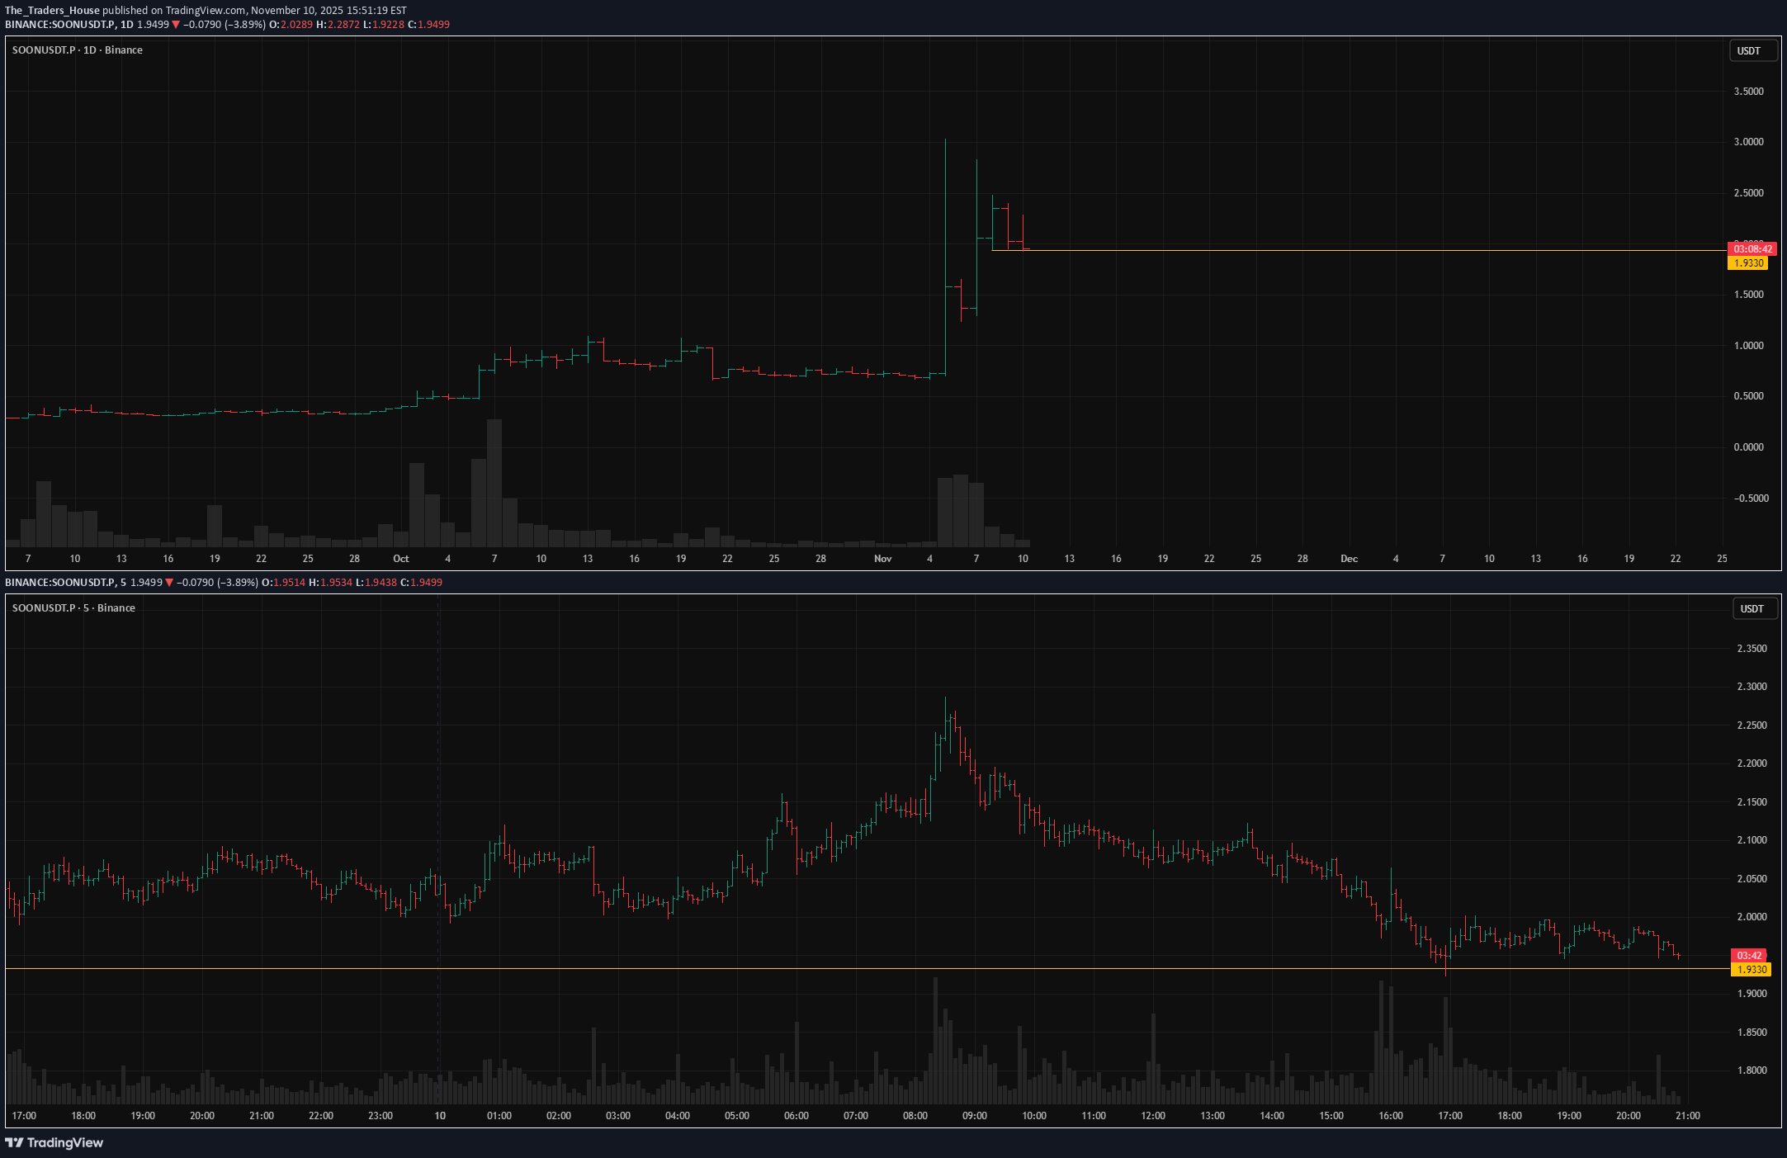Open The_Traders_House author profile link
The width and height of the screenshot is (1787, 1158).
(52, 11)
